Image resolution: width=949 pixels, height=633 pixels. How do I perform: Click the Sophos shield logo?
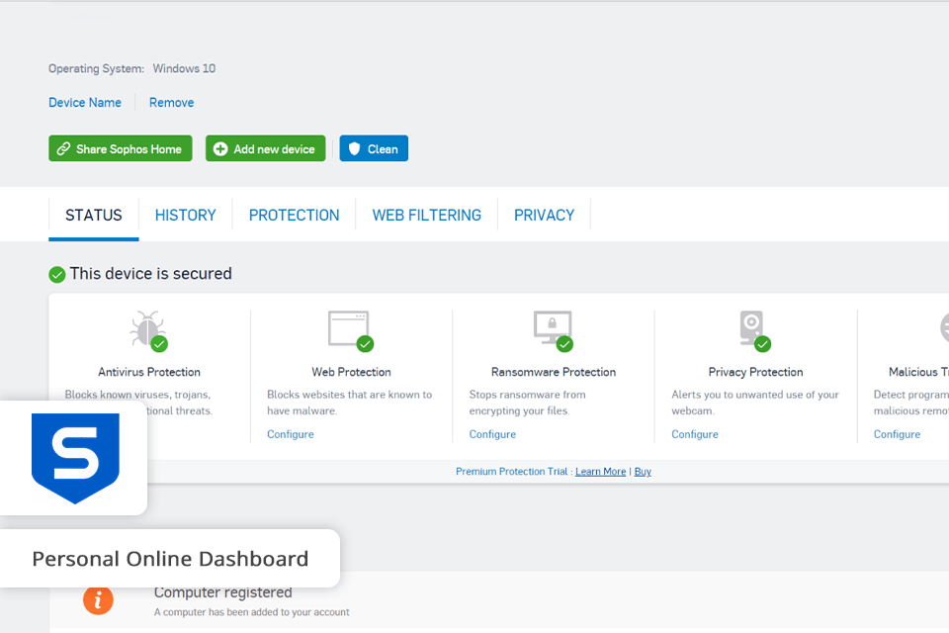[x=75, y=458]
